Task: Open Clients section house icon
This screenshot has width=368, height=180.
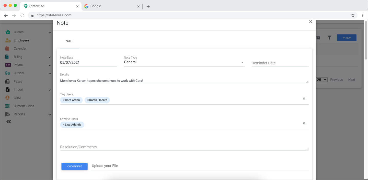Action: [x=8, y=32]
